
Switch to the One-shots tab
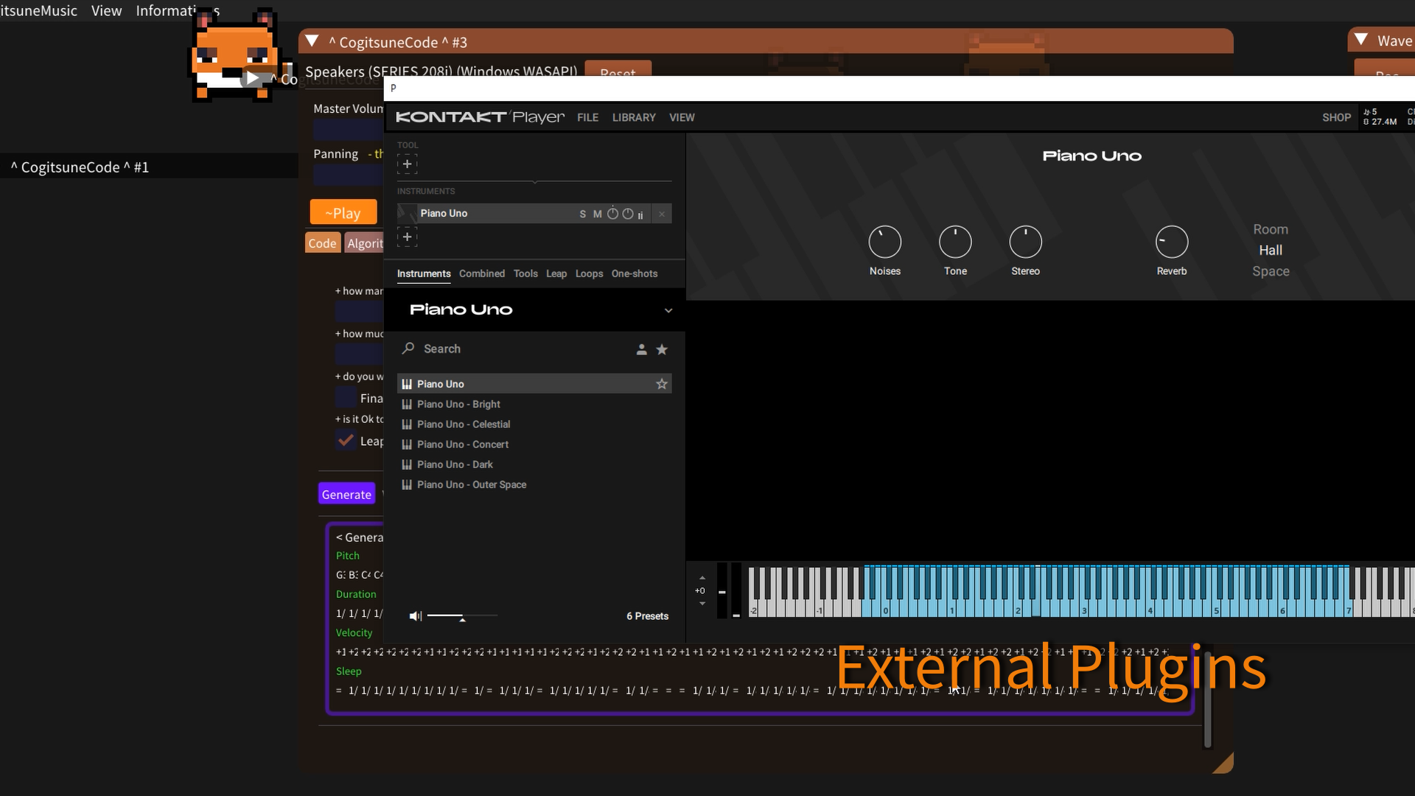pyautogui.click(x=634, y=273)
